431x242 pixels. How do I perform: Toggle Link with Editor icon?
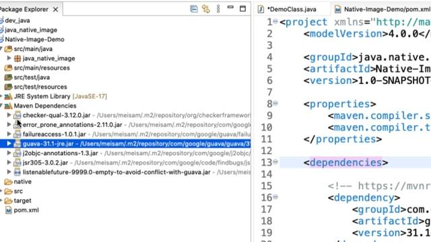pos(206,9)
